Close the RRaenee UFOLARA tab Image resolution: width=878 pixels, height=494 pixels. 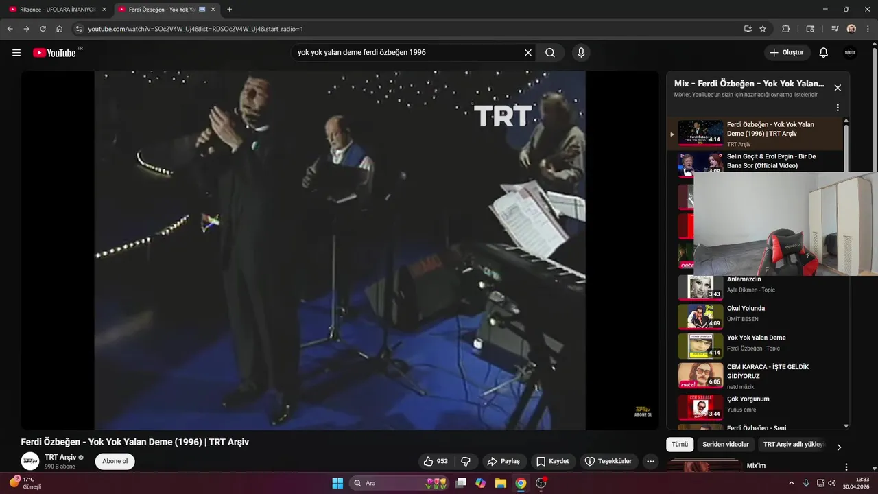click(104, 9)
